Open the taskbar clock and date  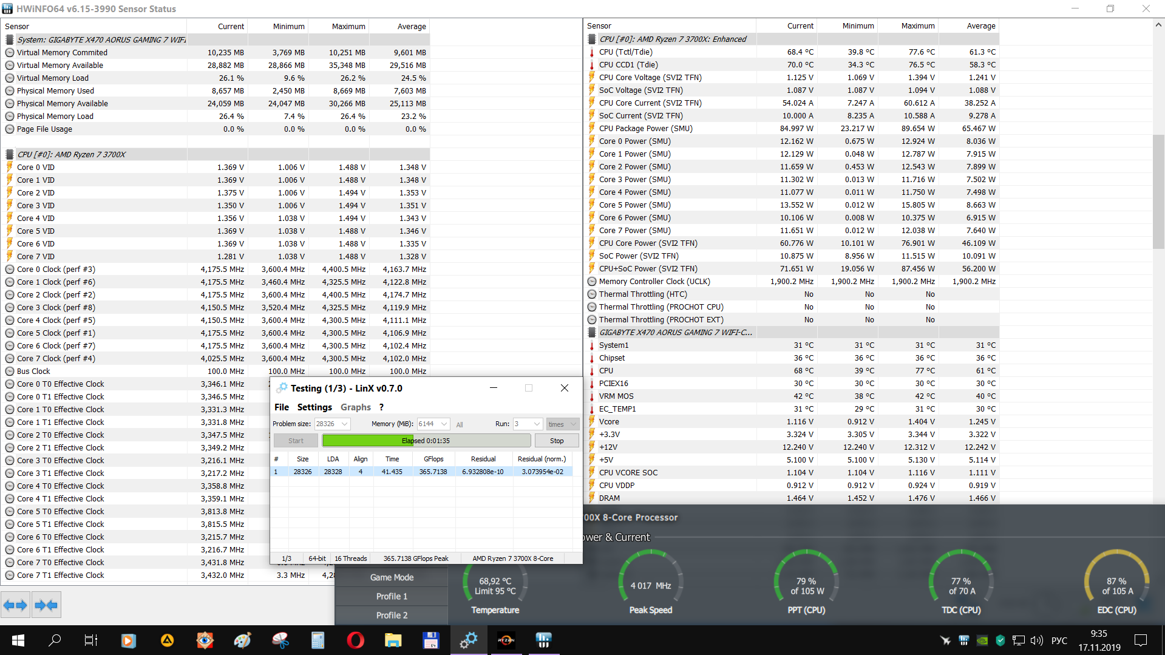[1099, 640]
